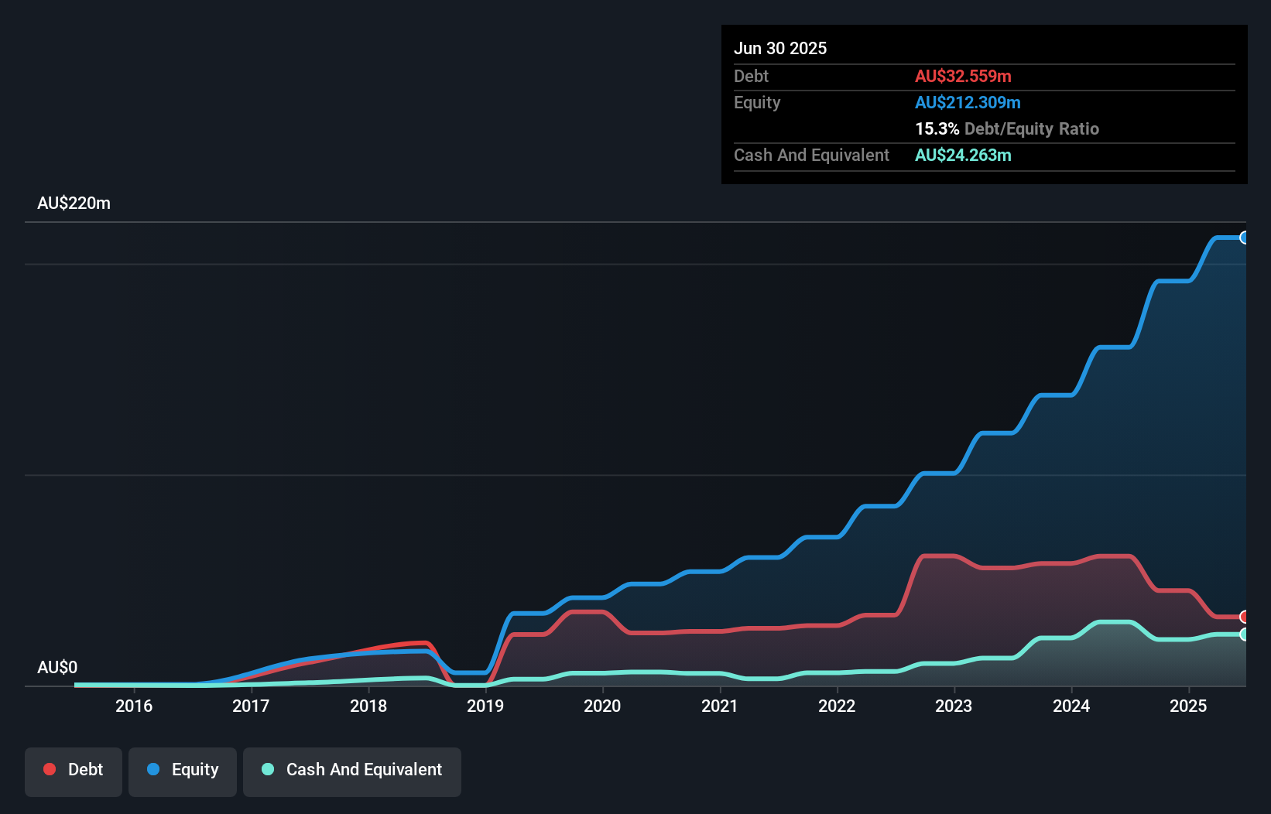1271x814 pixels.
Task: Click the red Debt legend dot icon
Action: coord(48,769)
